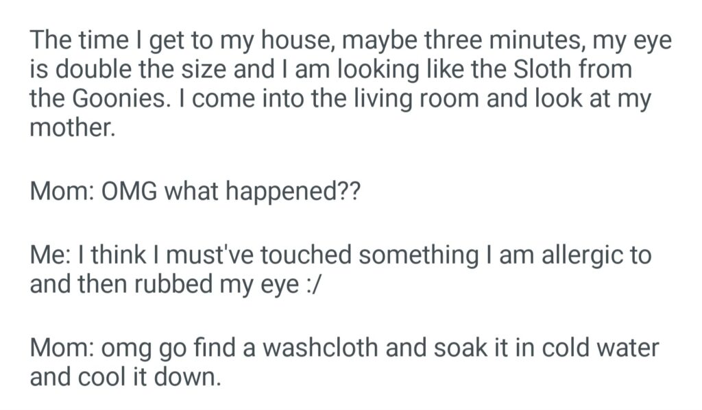Click the lowercase "omg" in Mom's second line

(x=127, y=350)
